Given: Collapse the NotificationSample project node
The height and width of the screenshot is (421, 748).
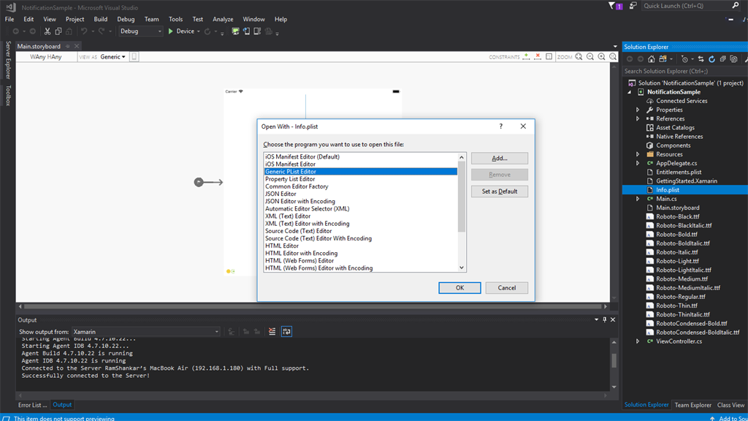Looking at the screenshot, I should click(x=630, y=92).
